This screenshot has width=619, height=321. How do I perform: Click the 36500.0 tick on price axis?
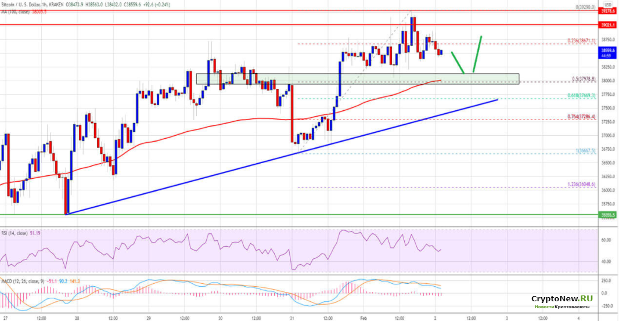point(609,163)
